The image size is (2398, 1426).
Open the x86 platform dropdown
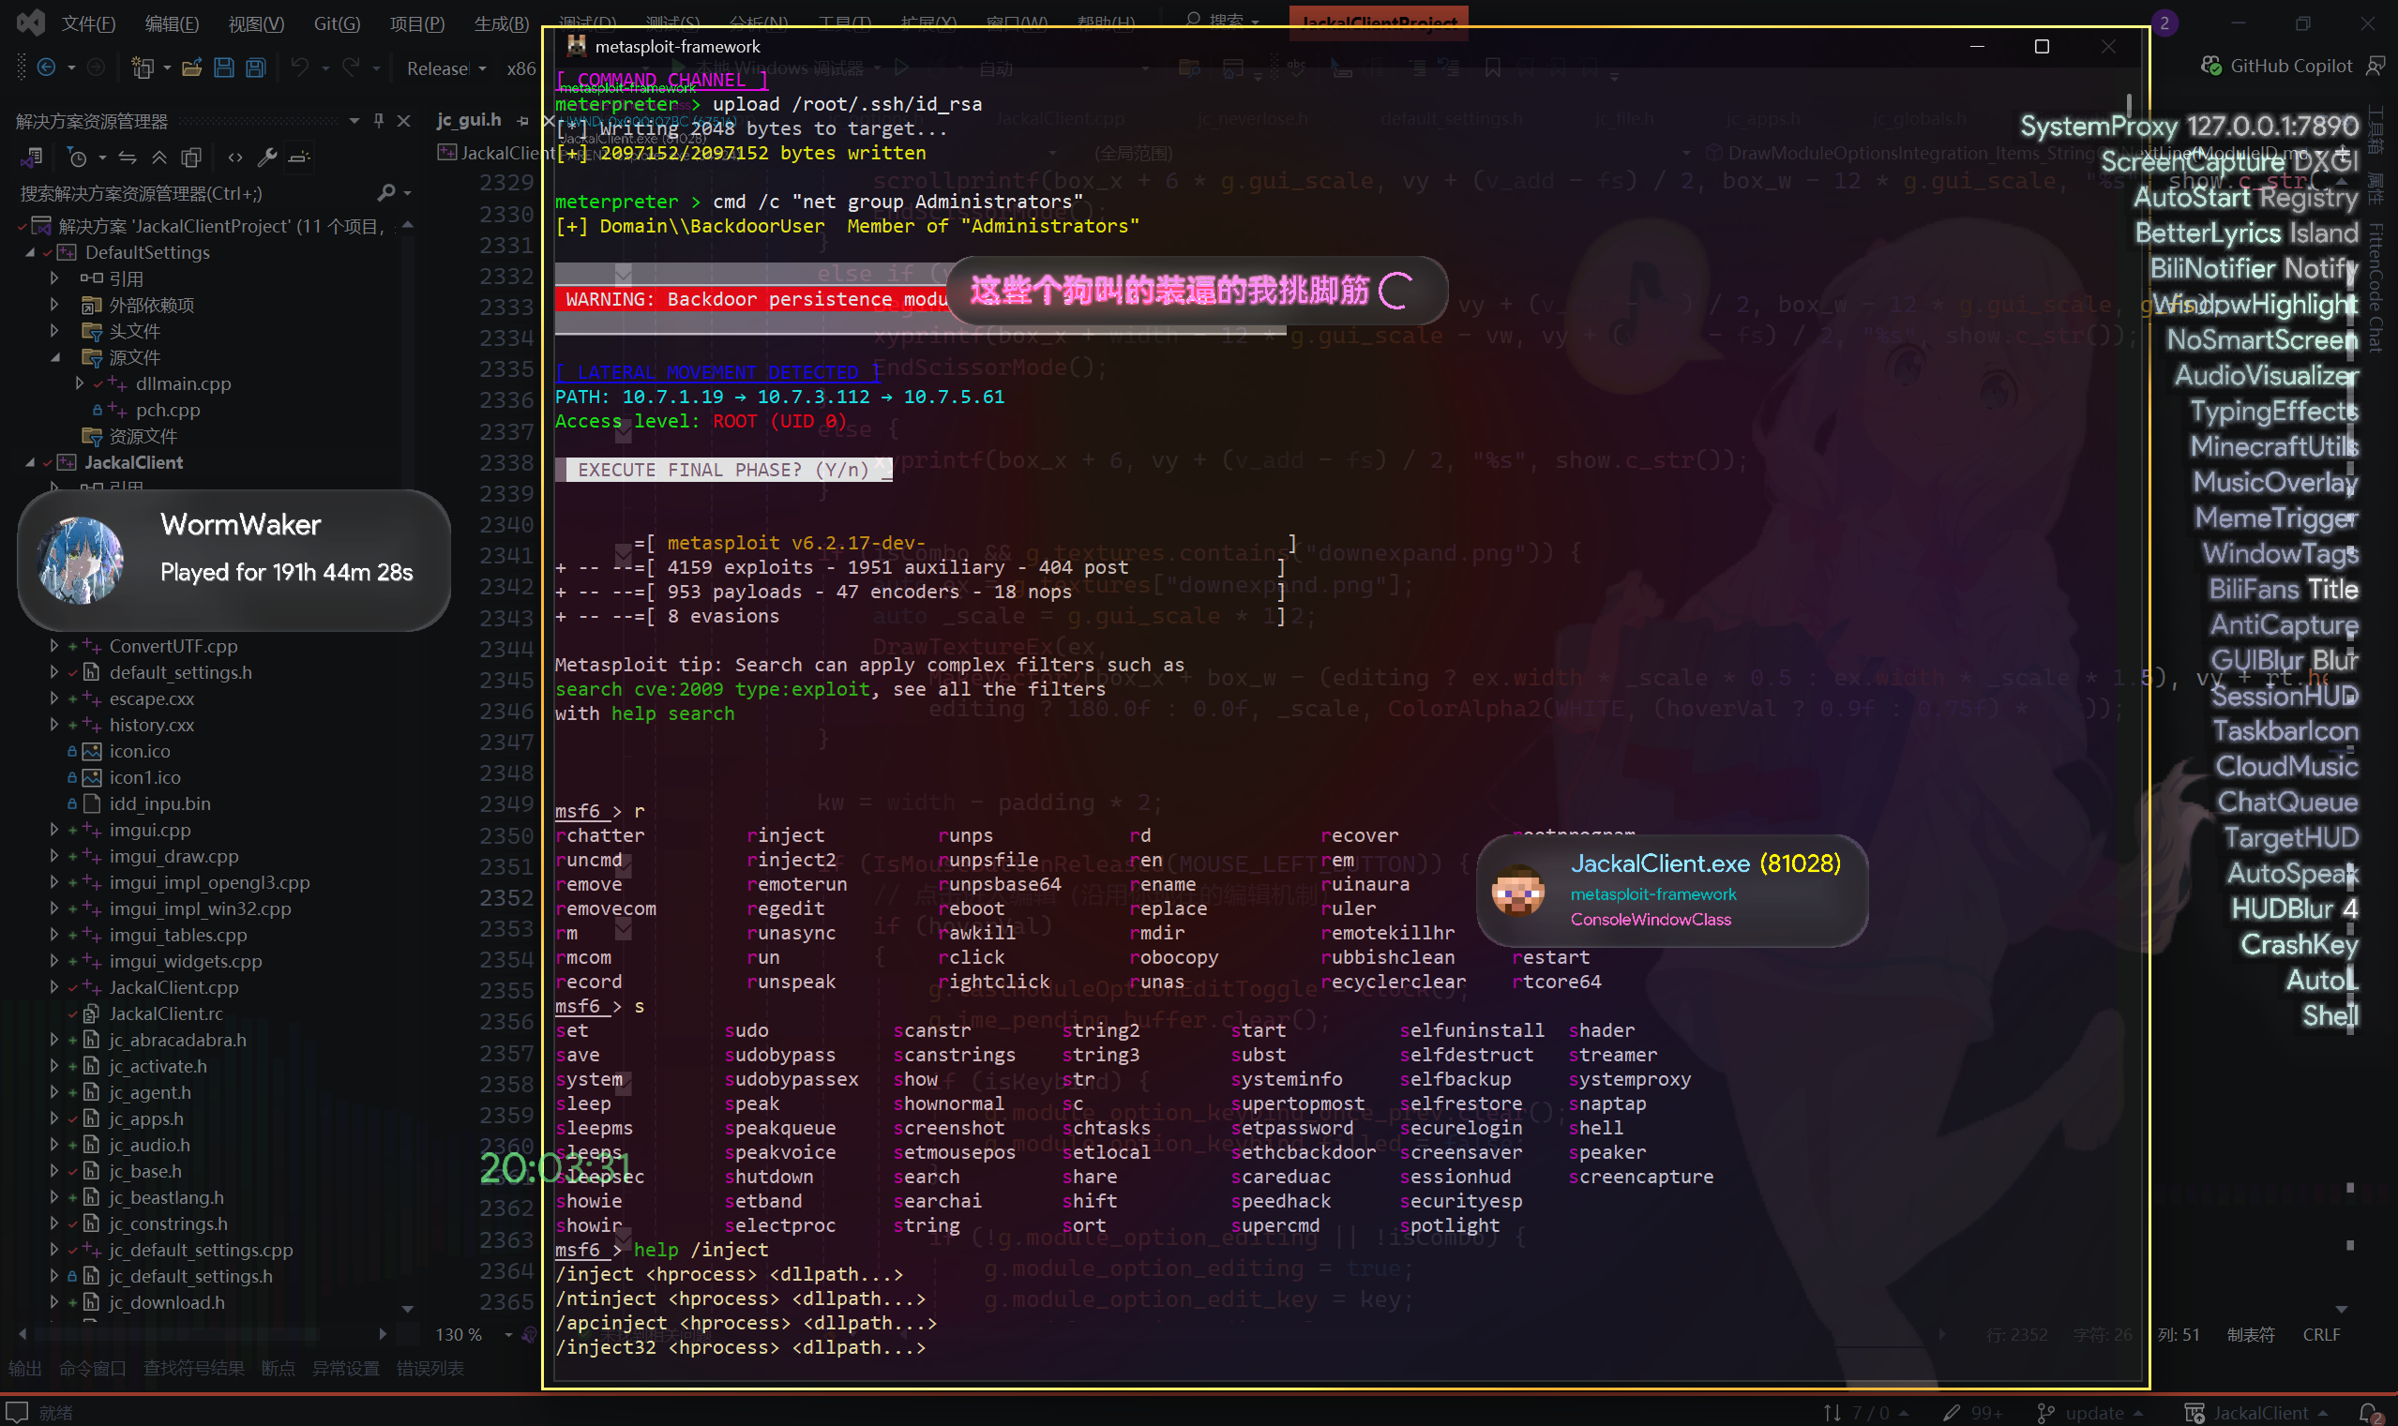point(520,68)
